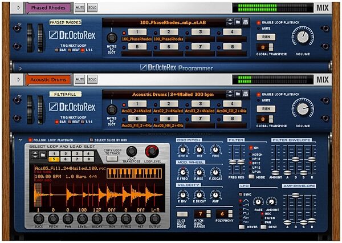Screen dimensions: 342x243
Task: Step patch selection arrows on Acoustic Drums display
Action: (230, 94)
